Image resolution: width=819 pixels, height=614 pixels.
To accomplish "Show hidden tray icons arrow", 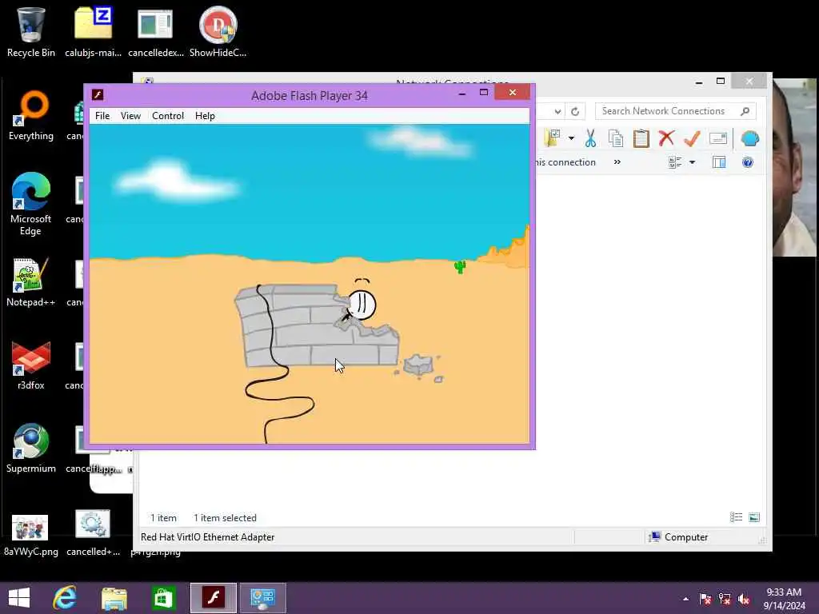I will coord(685,599).
